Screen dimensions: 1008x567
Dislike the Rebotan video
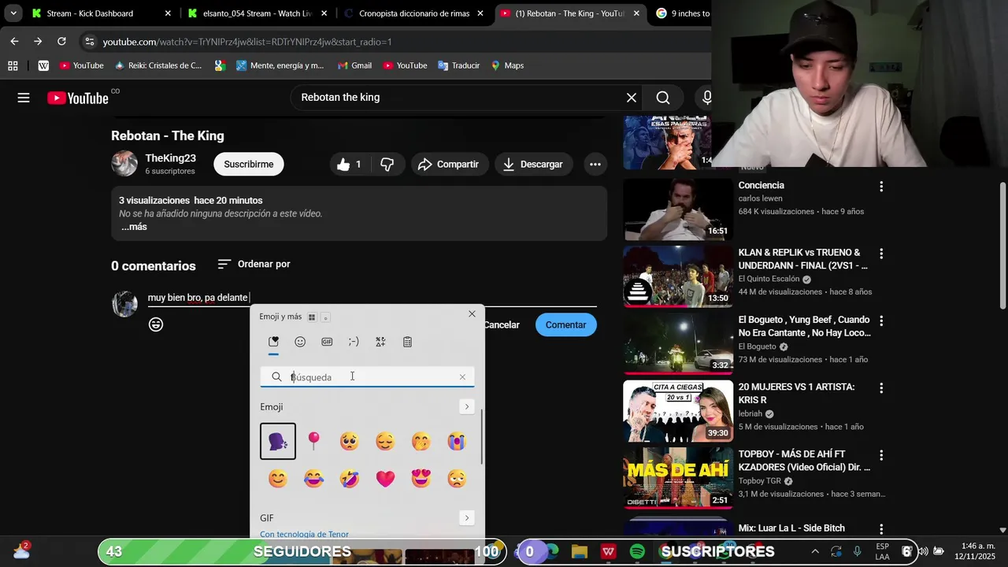pos(387,164)
